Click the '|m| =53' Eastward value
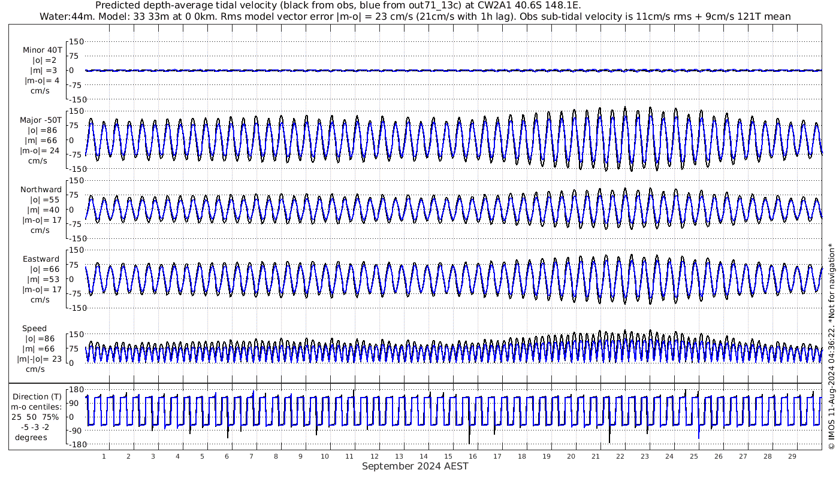 (44, 280)
